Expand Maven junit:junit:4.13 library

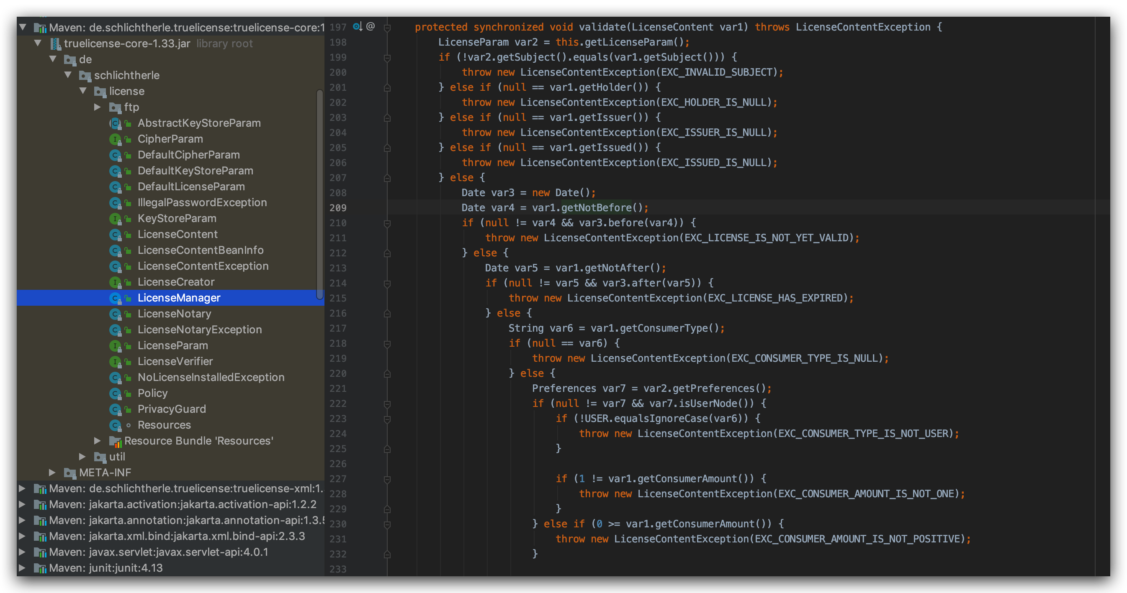[x=22, y=567]
